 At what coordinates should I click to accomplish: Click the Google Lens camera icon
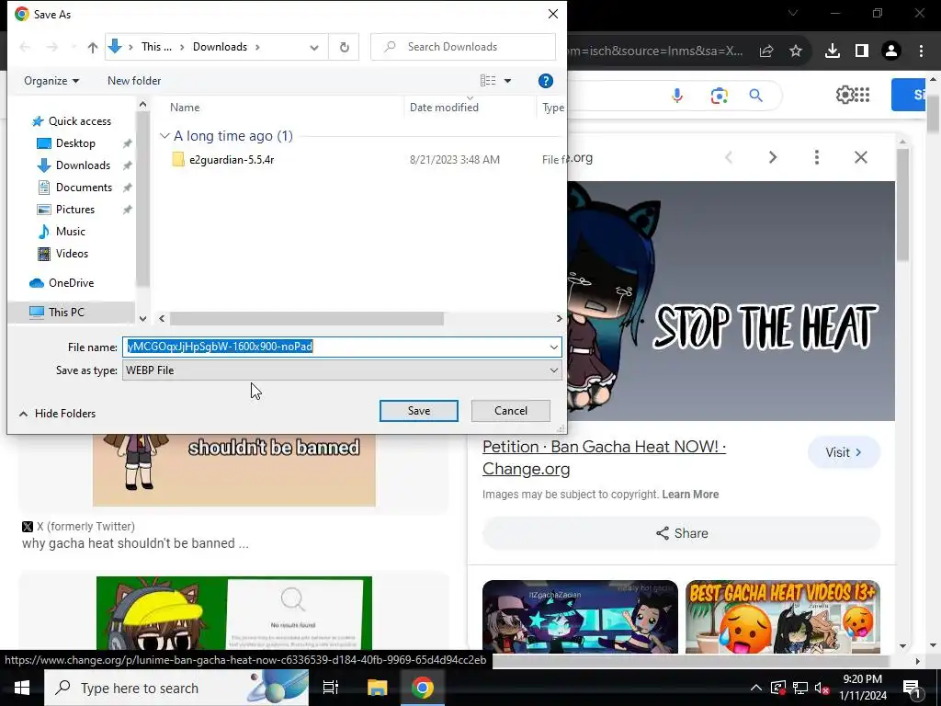pos(719,95)
